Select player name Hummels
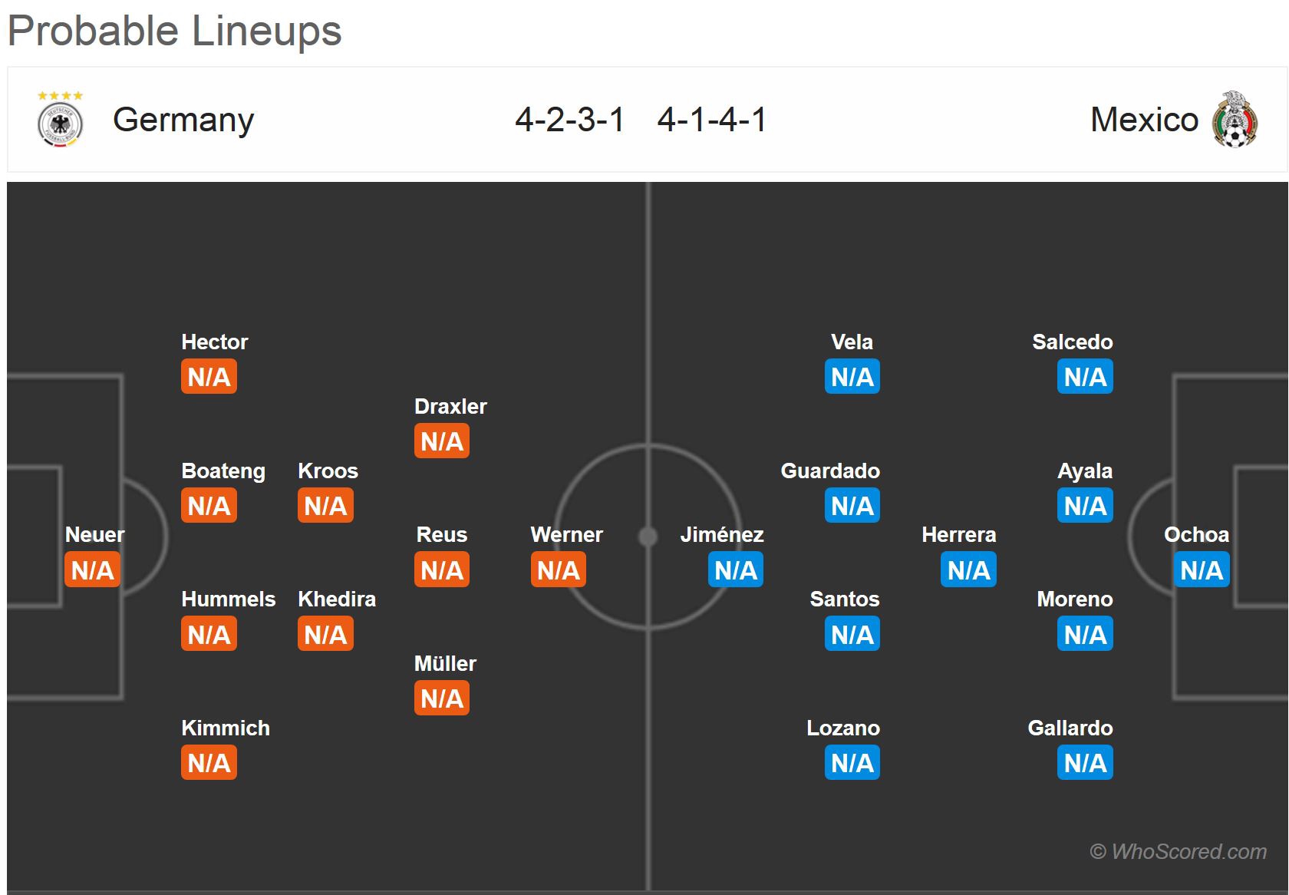This screenshot has width=1289, height=895. coord(228,599)
